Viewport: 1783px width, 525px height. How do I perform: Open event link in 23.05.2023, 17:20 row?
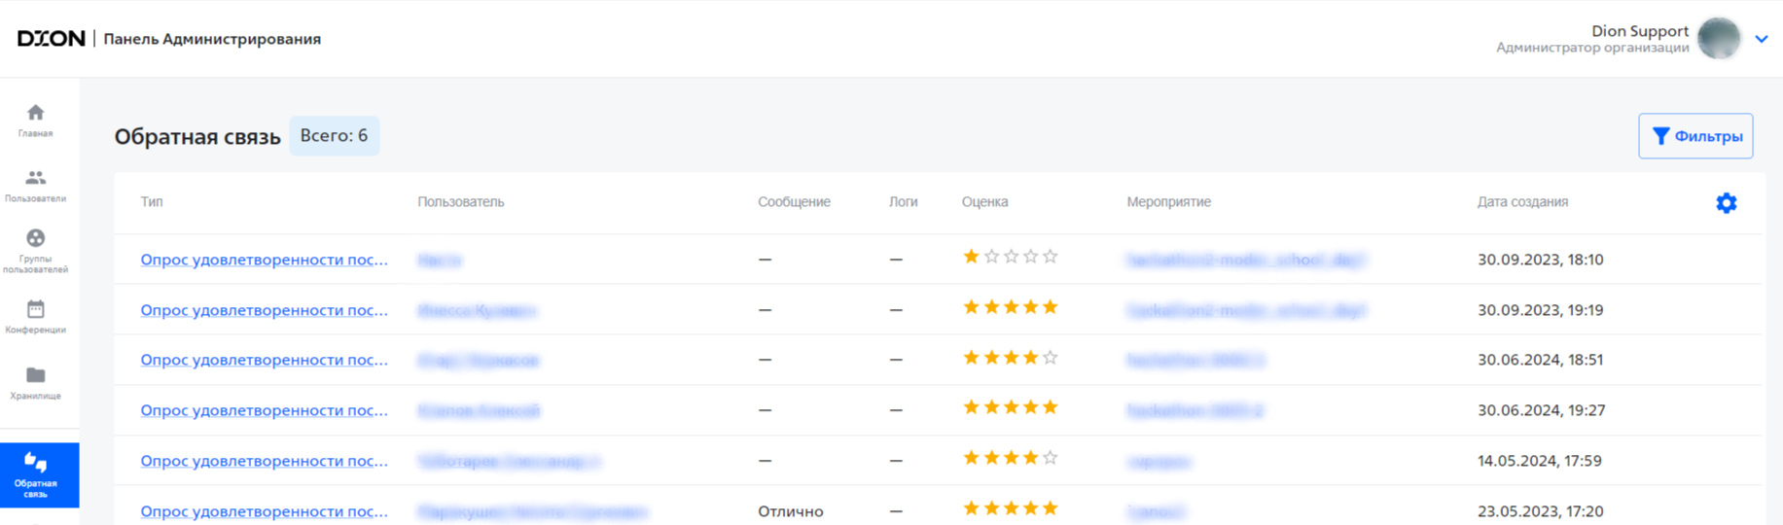click(x=1157, y=512)
